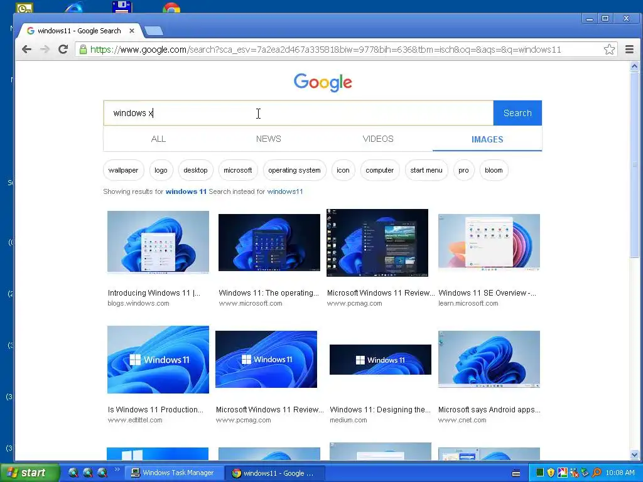
Task: Switch to ALL results tab
Action: click(158, 139)
